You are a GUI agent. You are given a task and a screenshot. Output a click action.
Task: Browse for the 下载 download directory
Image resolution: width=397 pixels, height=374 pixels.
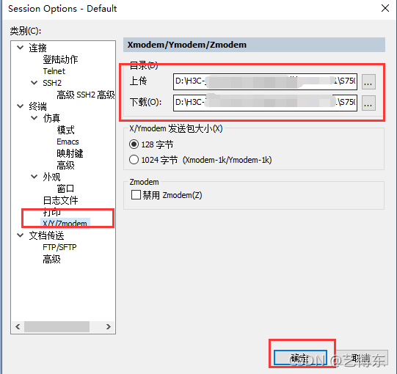[x=368, y=103]
